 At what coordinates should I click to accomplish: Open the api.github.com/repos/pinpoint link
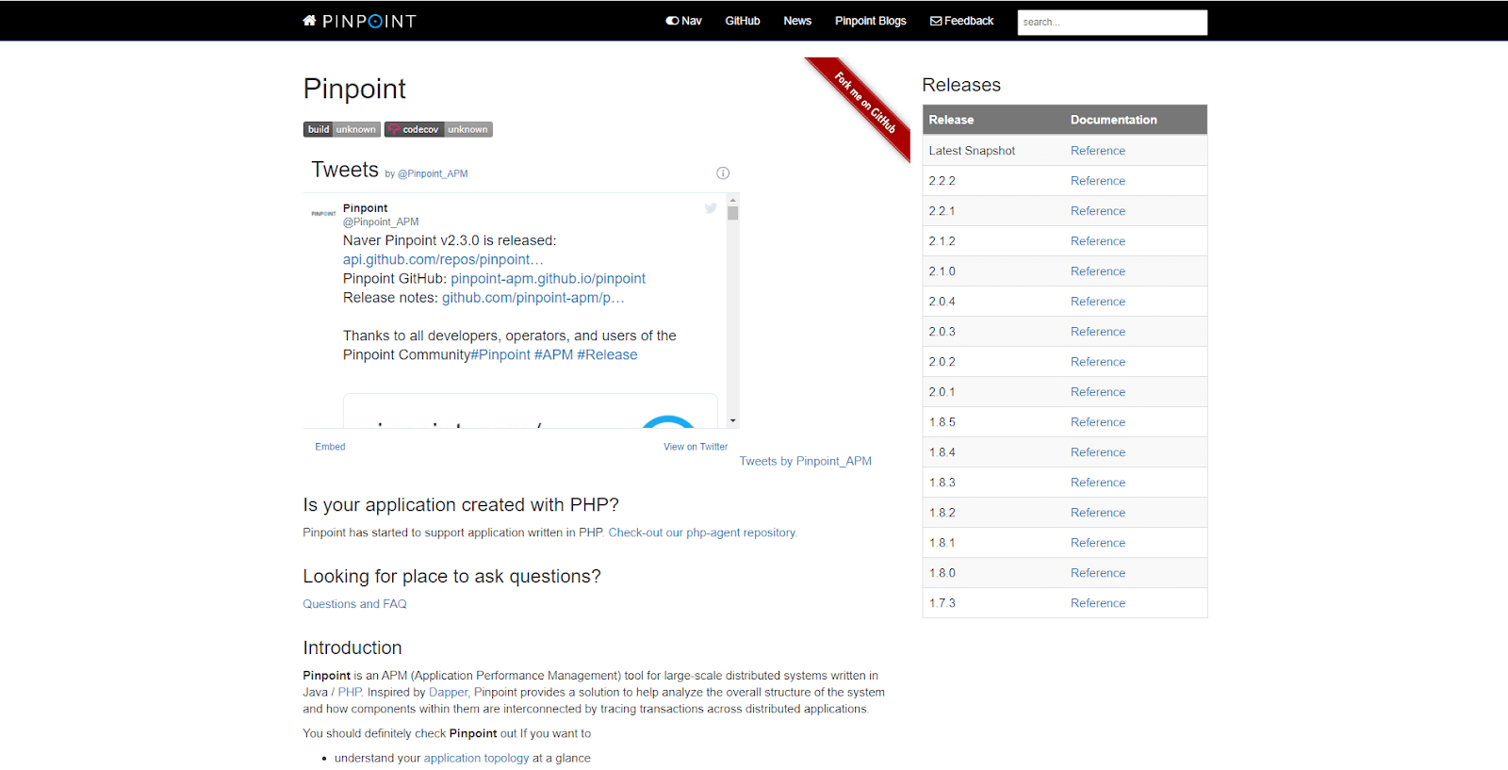[x=443, y=259]
